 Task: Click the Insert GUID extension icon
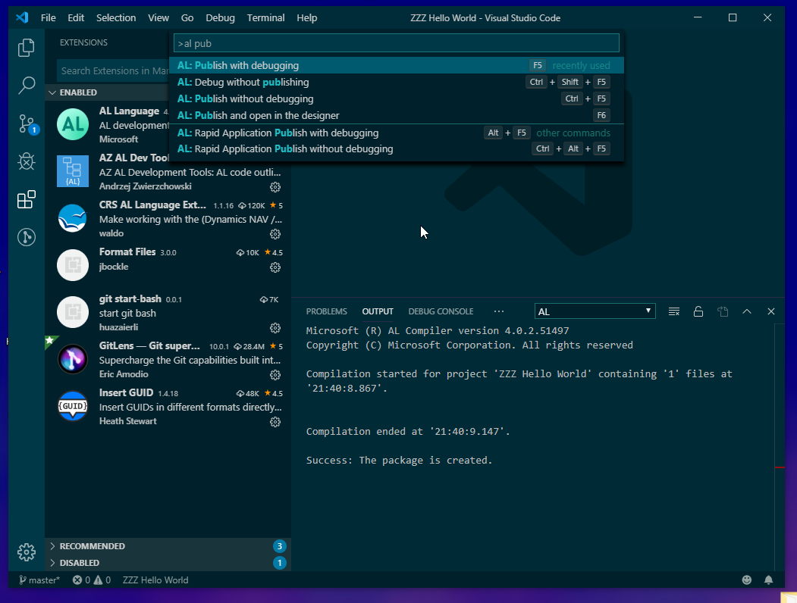point(73,406)
